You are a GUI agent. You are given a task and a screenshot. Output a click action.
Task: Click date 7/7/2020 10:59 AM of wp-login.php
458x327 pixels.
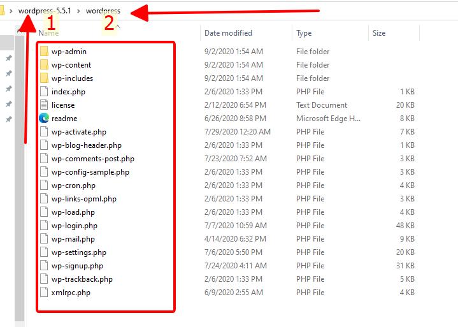(x=236, y=225)
